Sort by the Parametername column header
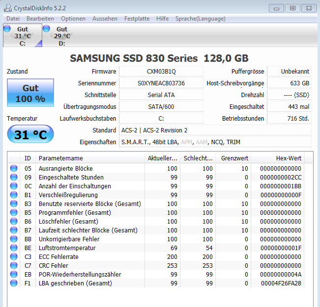 point(90,158)
